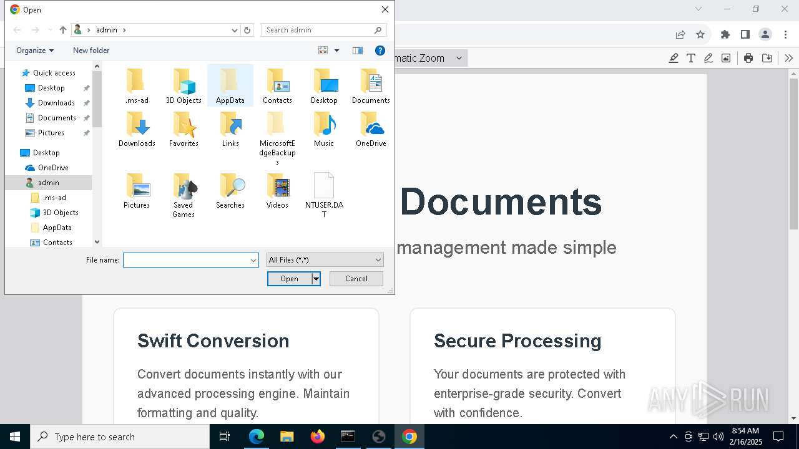
Task: Select the Desktop folder in file list
Action: pyautogui.click(x=324, y=86)
